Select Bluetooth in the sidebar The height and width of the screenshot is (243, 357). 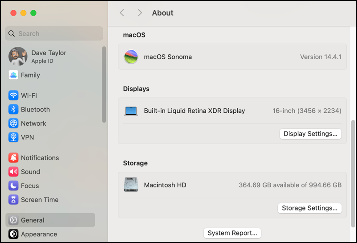(x=50, y=109)
